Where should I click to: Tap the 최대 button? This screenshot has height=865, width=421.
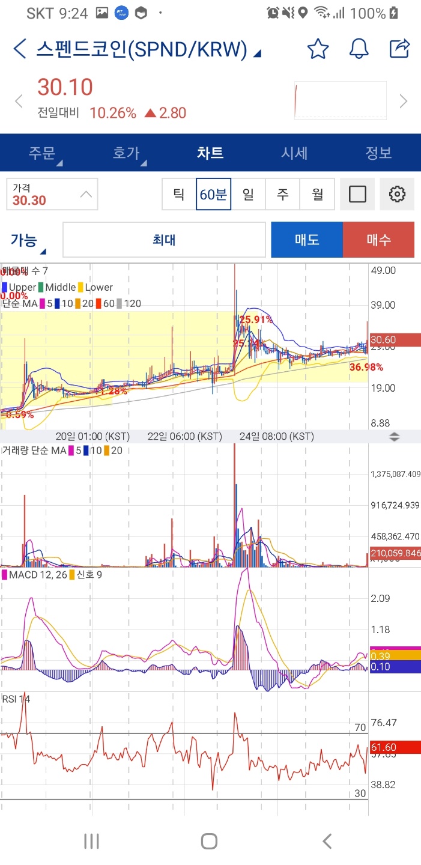pos(164,240)
